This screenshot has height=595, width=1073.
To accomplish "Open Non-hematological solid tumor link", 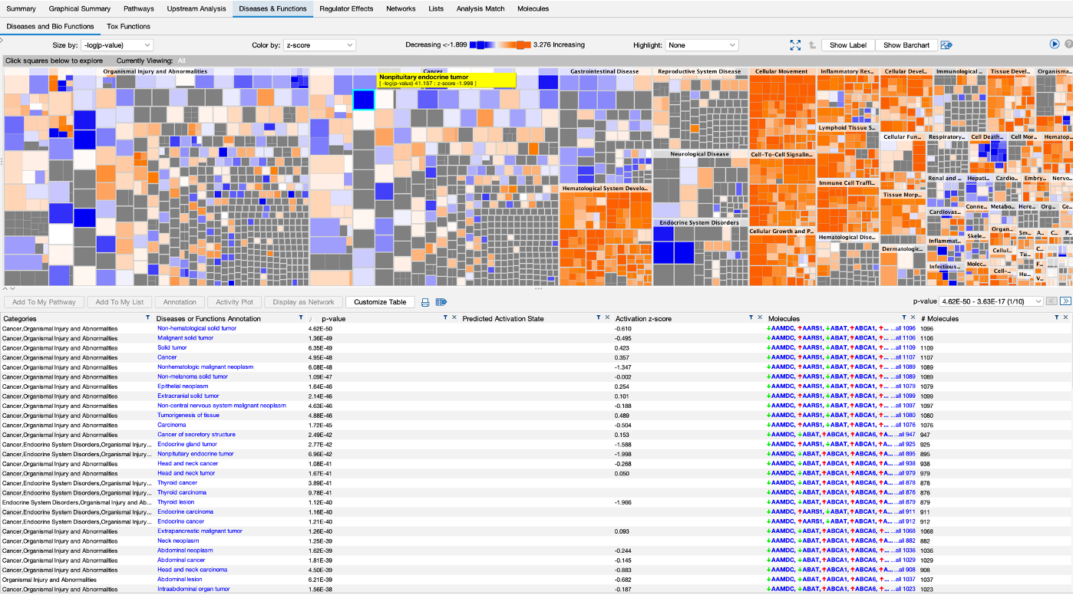I will tap(197, 328).
